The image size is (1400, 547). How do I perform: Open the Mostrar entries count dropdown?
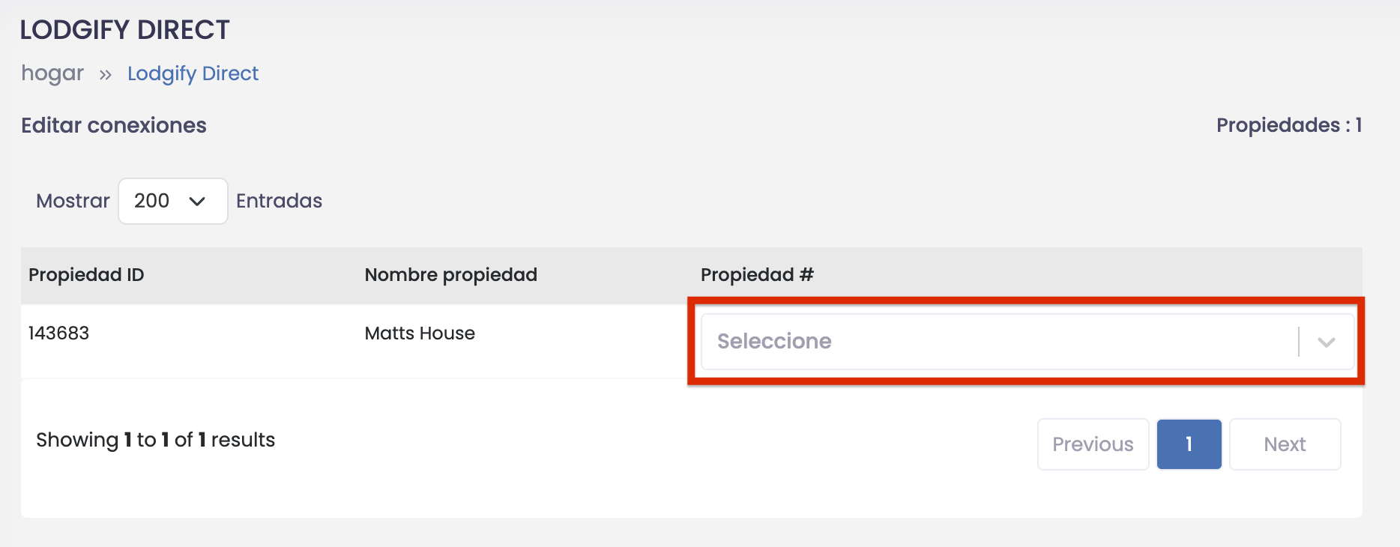point(172,201)
